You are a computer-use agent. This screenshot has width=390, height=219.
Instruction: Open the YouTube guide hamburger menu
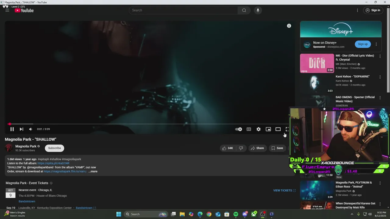tap(7, 10)
